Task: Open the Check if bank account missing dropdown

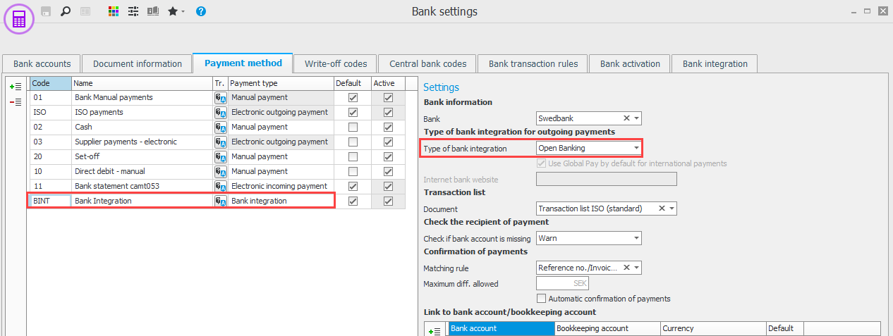Action: (636, 239)
